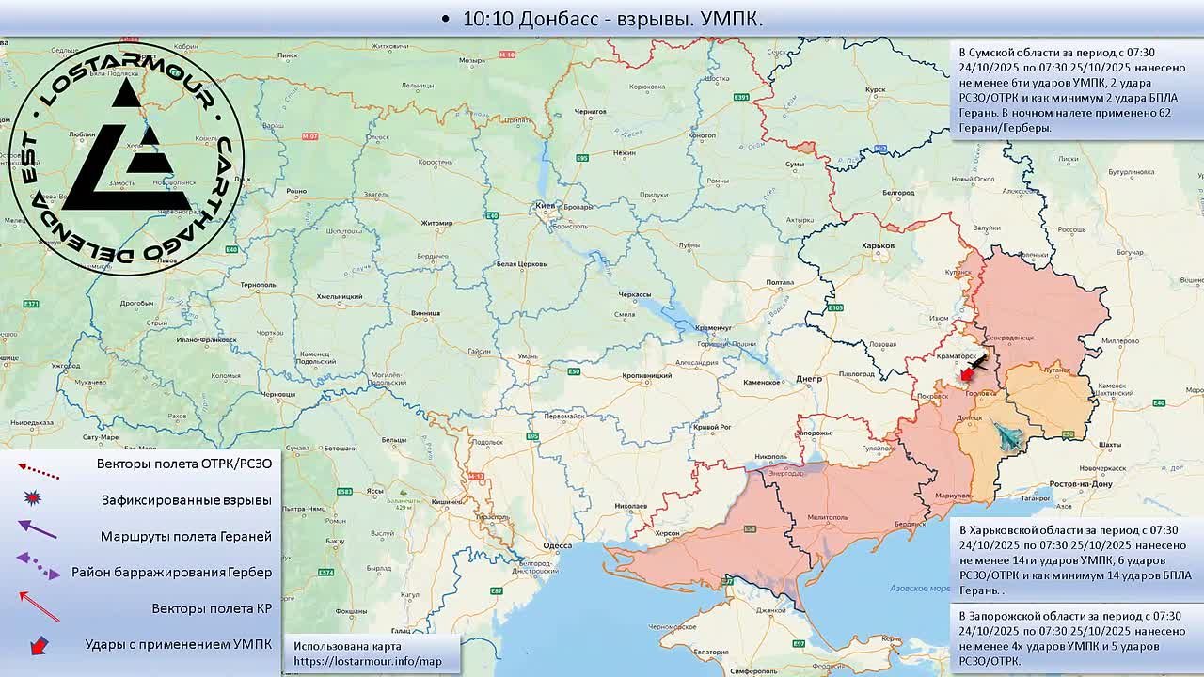Click the red-blue UMPK arrow in legend
The image size is (1204, 677).
[x=39, y=645]
